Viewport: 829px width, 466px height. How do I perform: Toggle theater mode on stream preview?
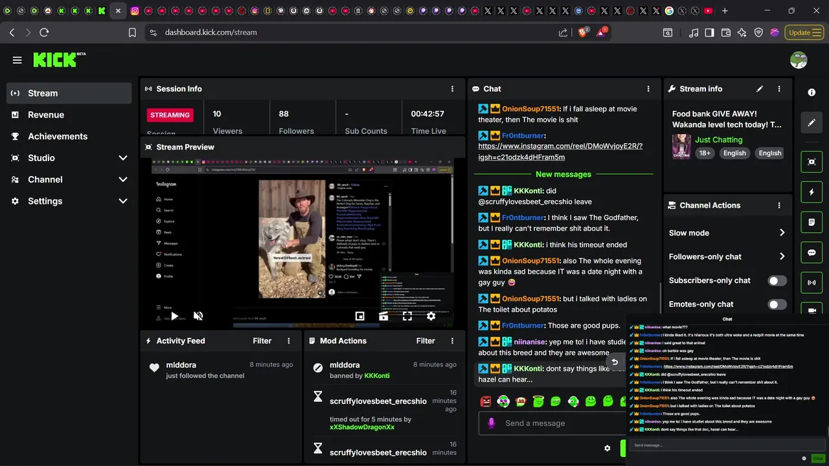coord(383,316)
